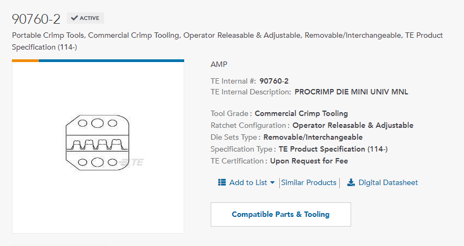The width and height of the screenshot is (464, 246).
Task: Click the Upon Request for Fee certification value
Action: (309, 161)
